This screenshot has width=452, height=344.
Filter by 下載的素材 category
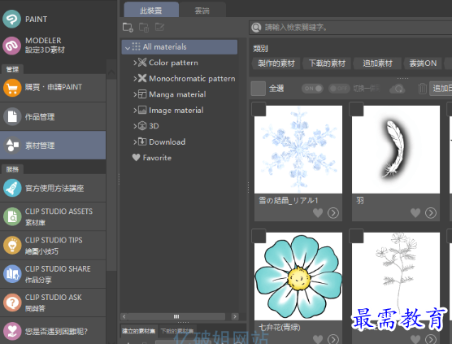[327, 63]
